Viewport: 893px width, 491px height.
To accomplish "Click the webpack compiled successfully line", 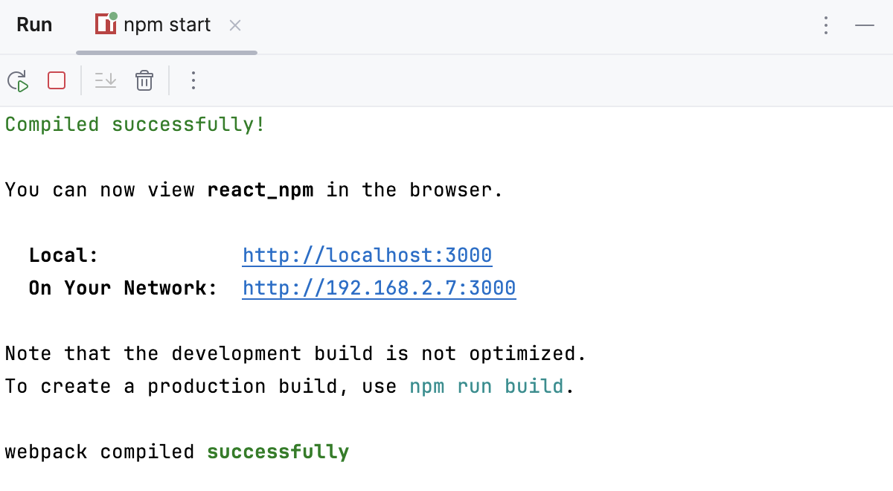I will pyautogui.click(x=176, y=451).
